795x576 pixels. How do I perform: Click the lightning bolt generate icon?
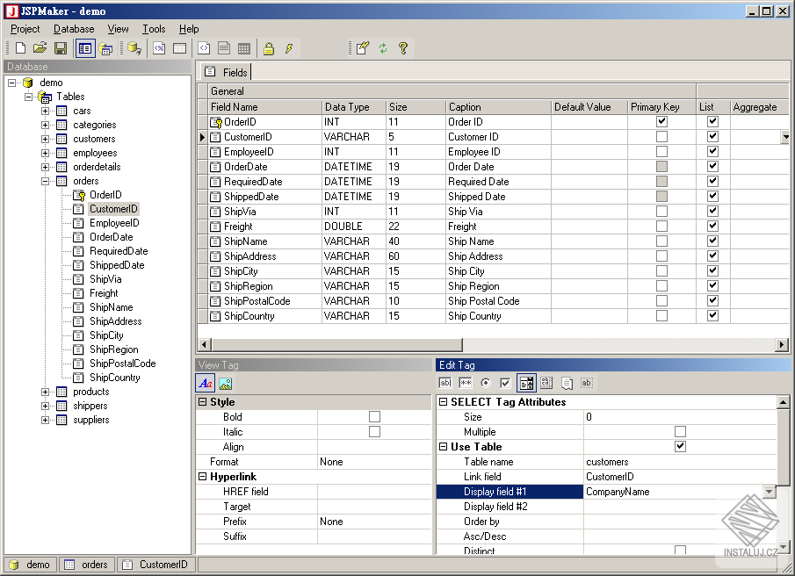point(288,48)
